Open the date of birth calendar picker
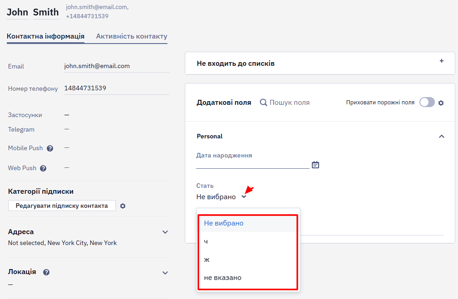This screenshot has height=299, width=458. [x=315, y=165]
